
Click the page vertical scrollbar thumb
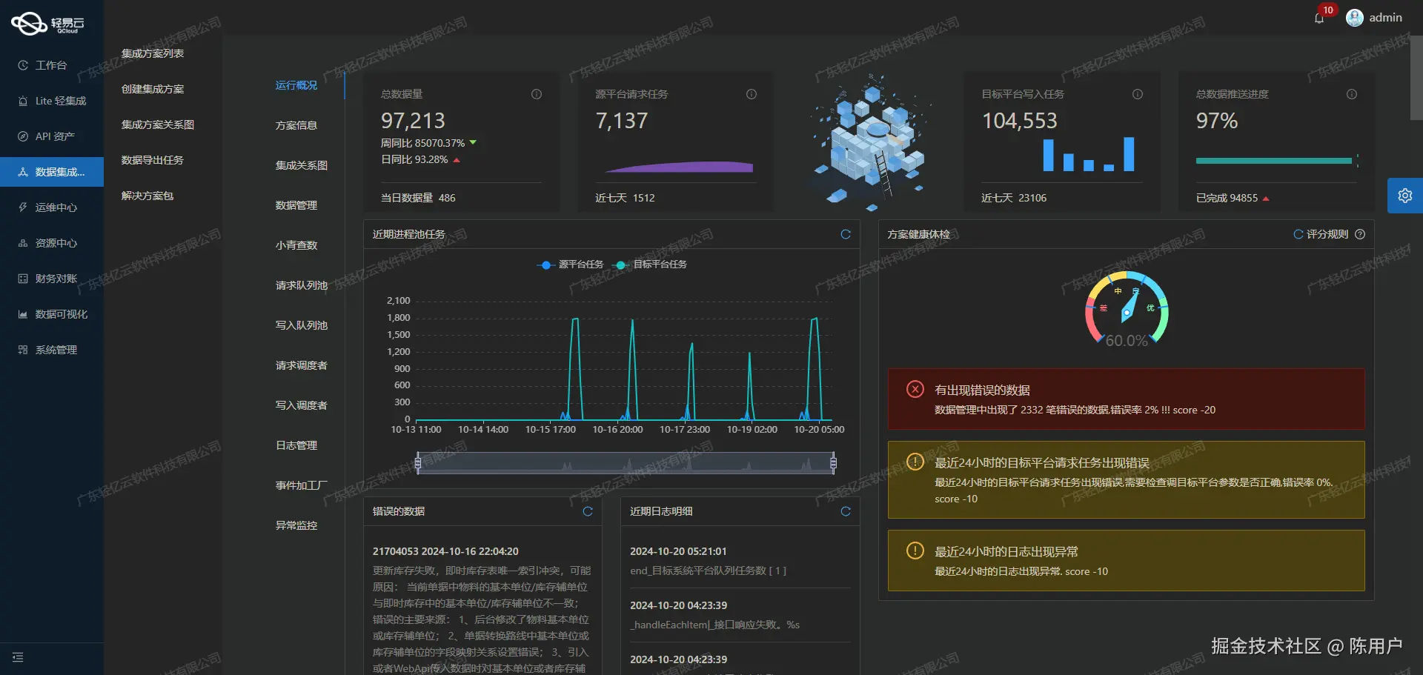(1416, 76)
